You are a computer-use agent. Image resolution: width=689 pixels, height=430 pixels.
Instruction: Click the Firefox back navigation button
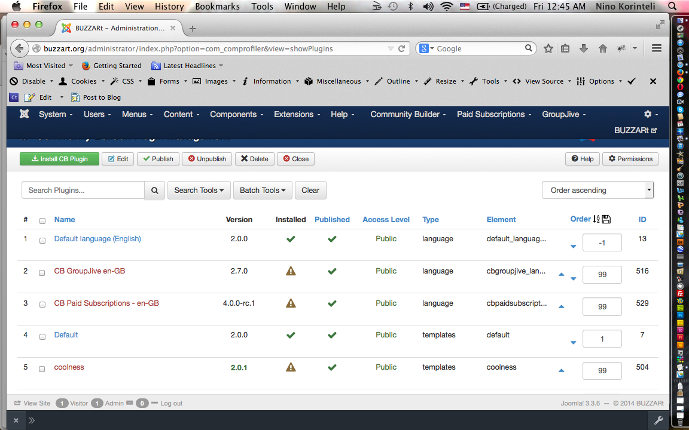tap(19, 48)
